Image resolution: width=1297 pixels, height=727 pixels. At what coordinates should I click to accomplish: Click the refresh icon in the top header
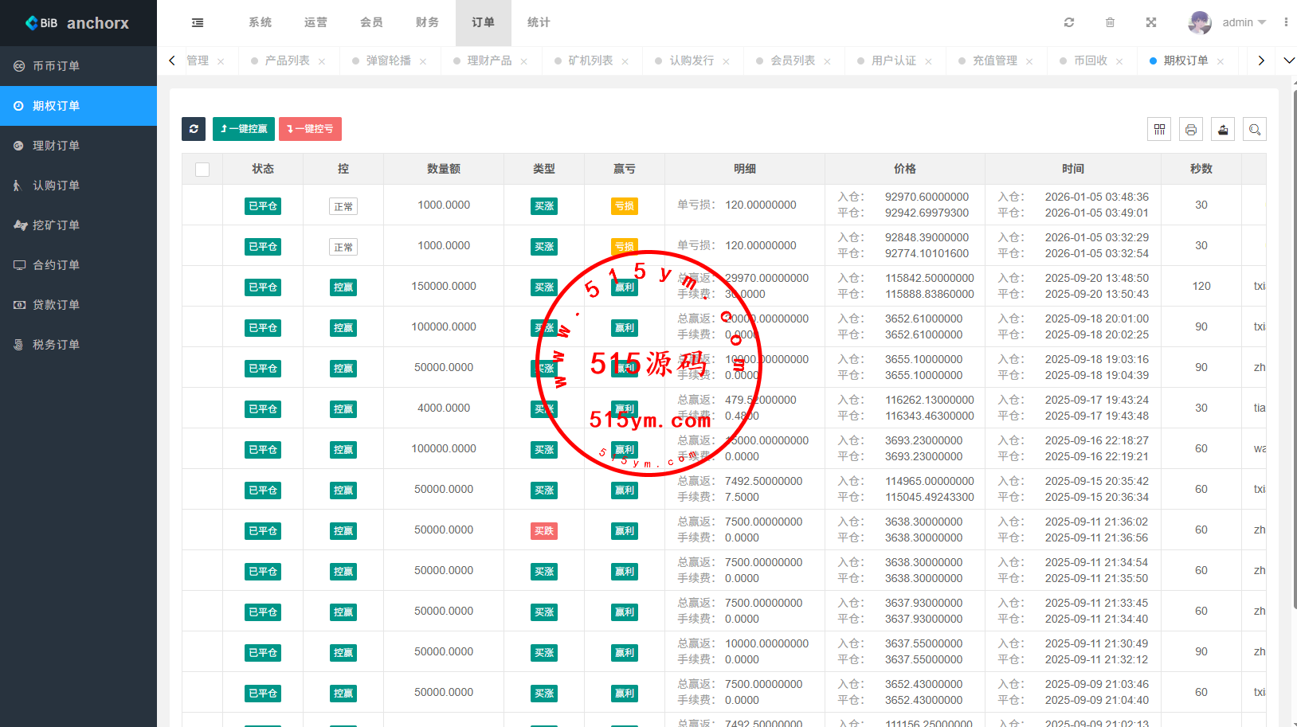[x=1069, y=22]
